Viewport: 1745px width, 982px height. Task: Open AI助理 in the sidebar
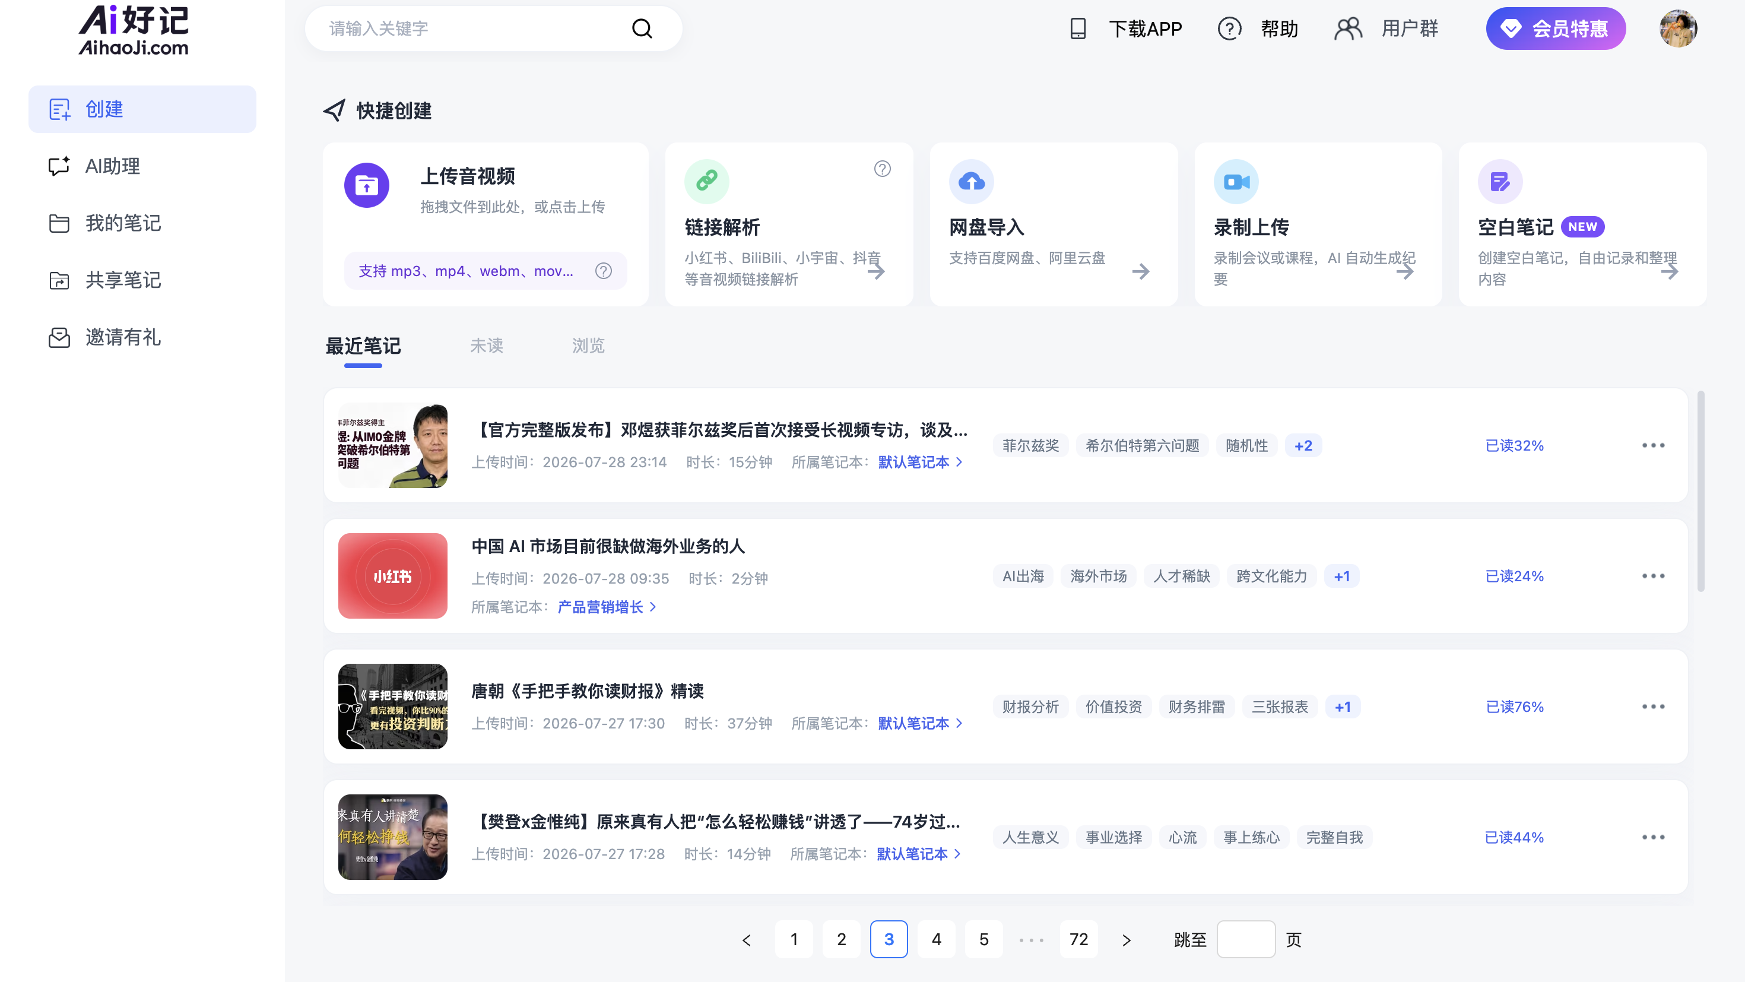click(x=142, y=166)
